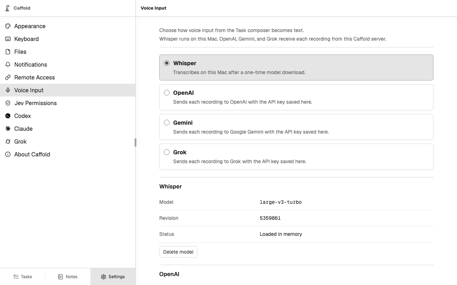Select the Gemini radio button
Image resolution: width=457 pixels, height=285 pixels.
click(167, 123)
